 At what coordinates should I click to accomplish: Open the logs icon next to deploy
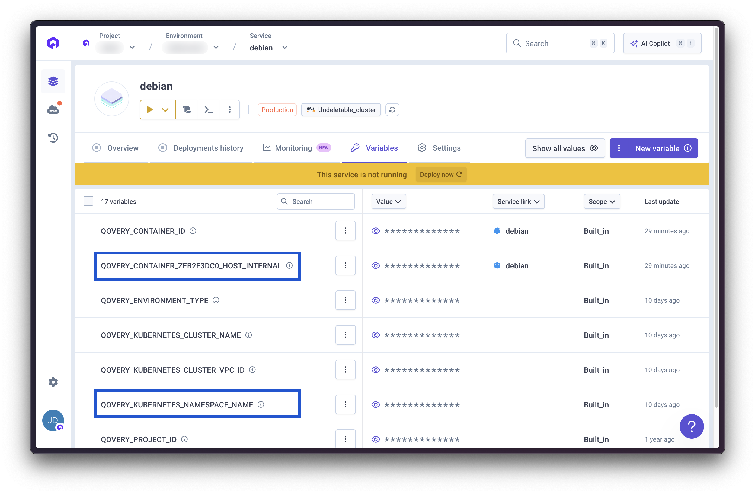coord(187,110)
